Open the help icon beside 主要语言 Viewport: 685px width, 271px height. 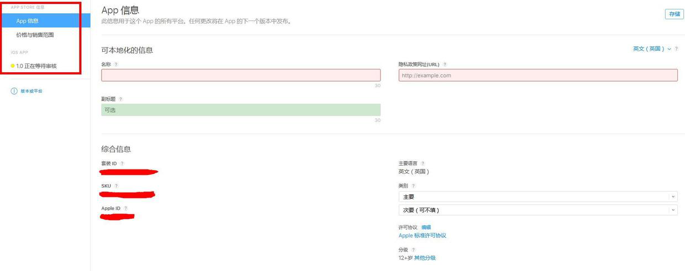[x=423, y=163]
